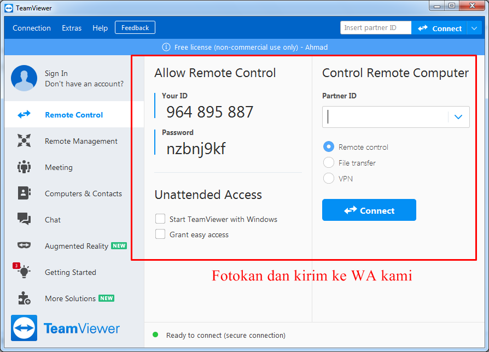Click the NEW badge next to Augmented Reality
The image size is (489, 352).
coord(119,246)
